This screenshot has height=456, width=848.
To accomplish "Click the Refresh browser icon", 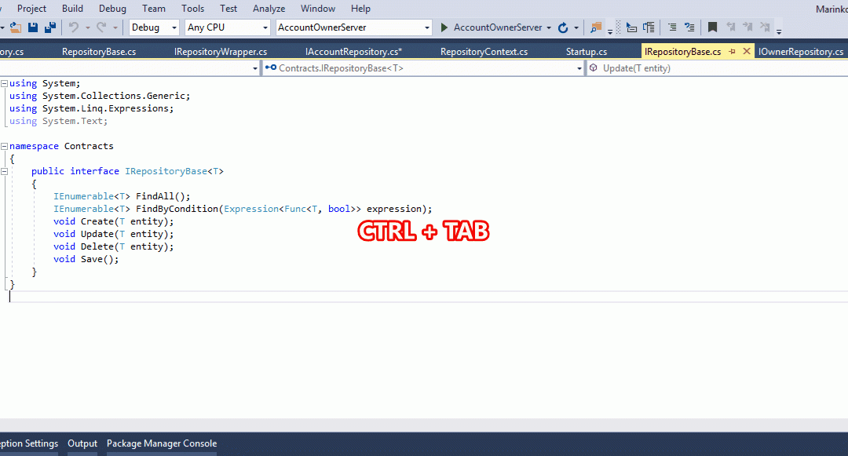I will pos(562,27).
